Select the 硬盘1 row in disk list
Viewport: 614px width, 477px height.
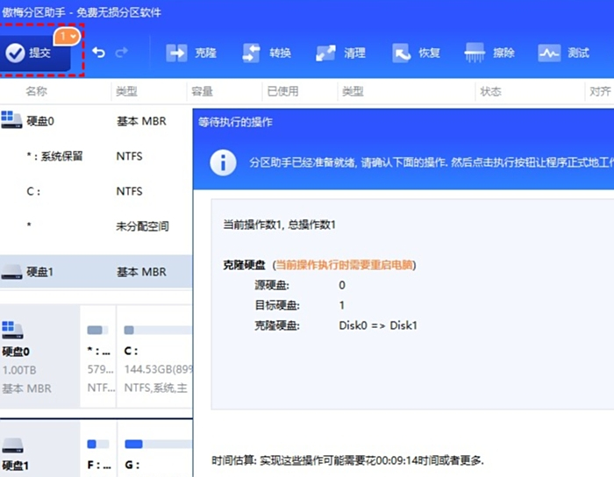(96, 272)
